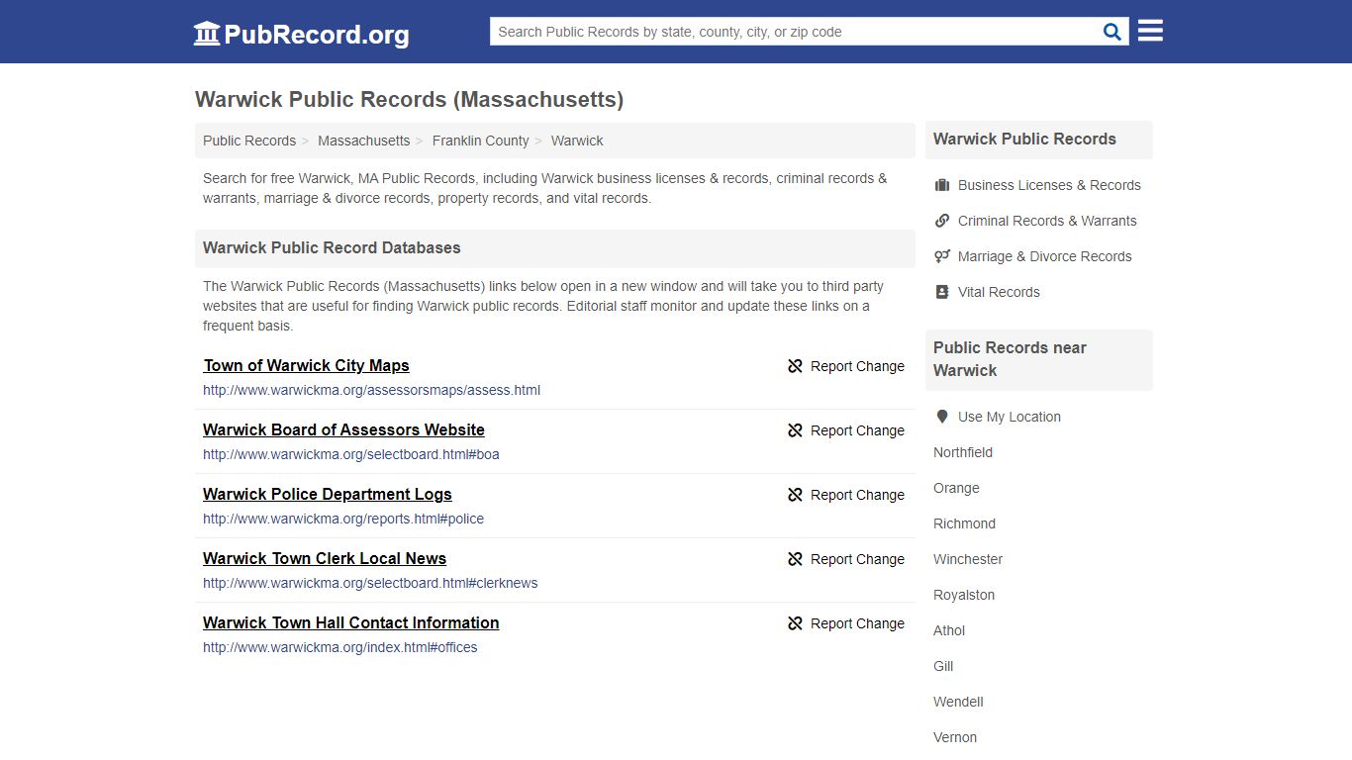Open Warwick Town Hall Contact Information link
1352x760 pixels.
pyautogui.click(x=351, y=622)
